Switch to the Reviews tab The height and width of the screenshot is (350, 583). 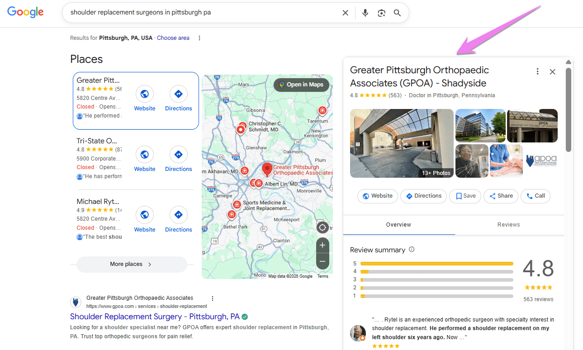508,224
